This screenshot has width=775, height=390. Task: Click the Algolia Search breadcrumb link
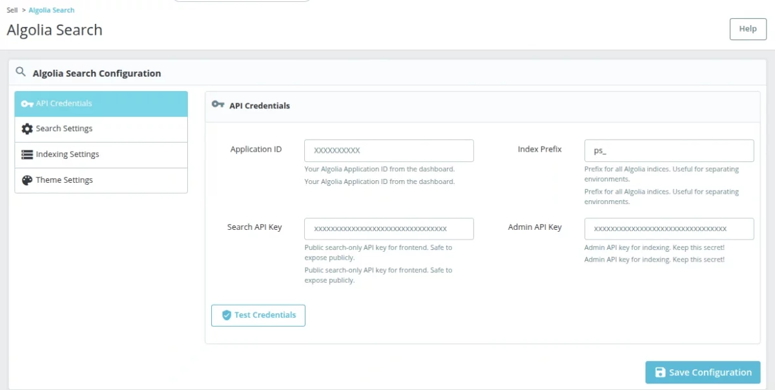tap(52, 10)
